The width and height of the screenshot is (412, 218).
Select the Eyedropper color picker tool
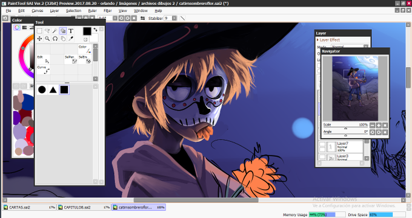point(71,39)
